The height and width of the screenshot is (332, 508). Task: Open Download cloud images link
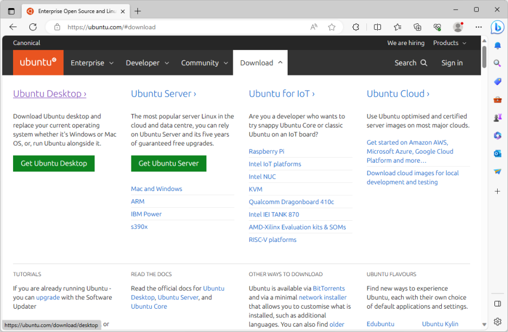pyautogui.click(x=412, y=177)
